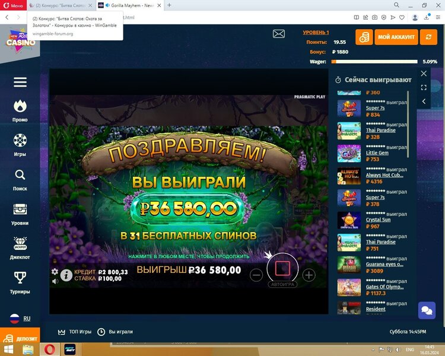445x356 pixels.
Task: Click the winners list scrollbar
Action: coord(408,124)
